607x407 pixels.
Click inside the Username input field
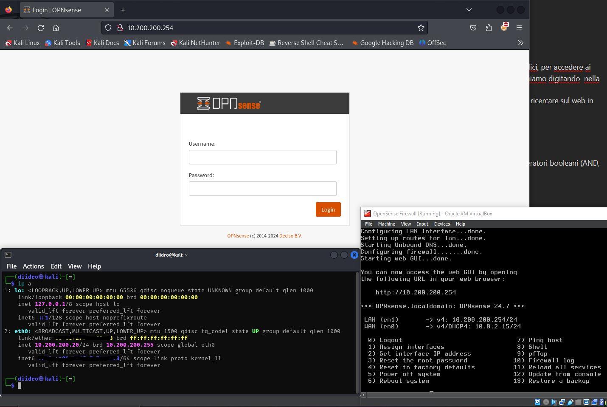coord(262,157)
